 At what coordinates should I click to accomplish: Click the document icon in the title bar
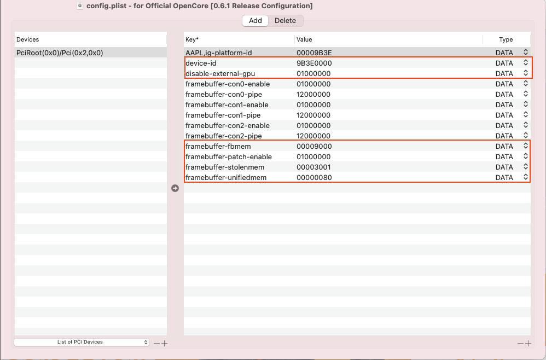click(80, 6)
